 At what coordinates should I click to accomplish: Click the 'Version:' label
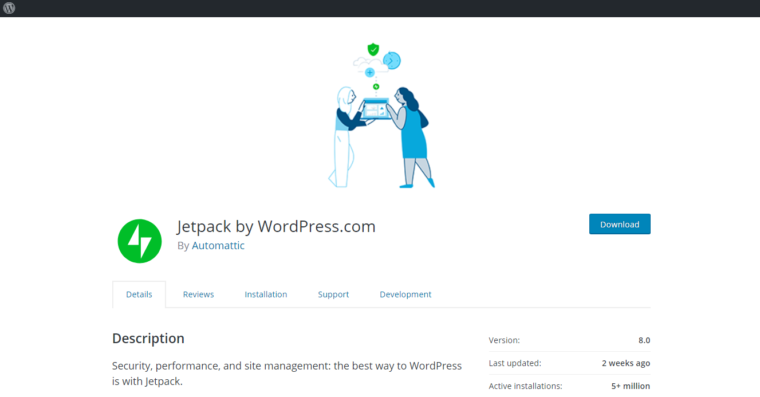(x=504, y=340)
